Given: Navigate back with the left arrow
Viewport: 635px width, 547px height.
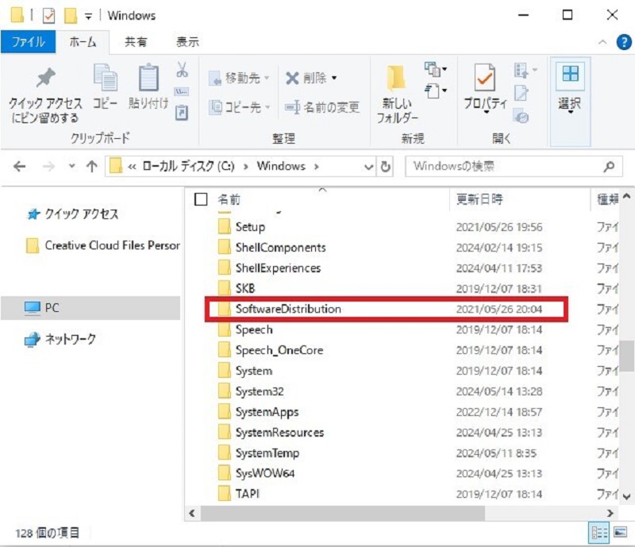Looking at the screenshot, I should [19, 167].
